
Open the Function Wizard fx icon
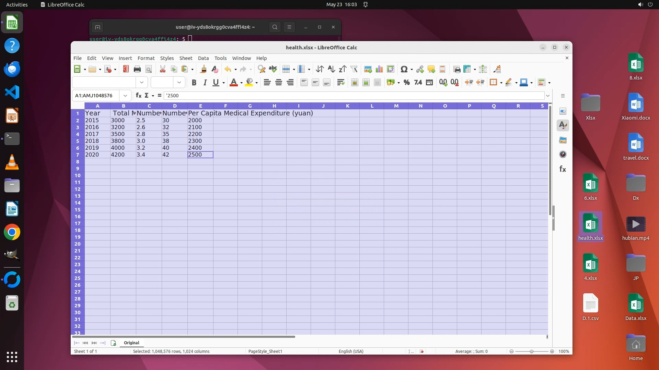(x=138, y=96)
